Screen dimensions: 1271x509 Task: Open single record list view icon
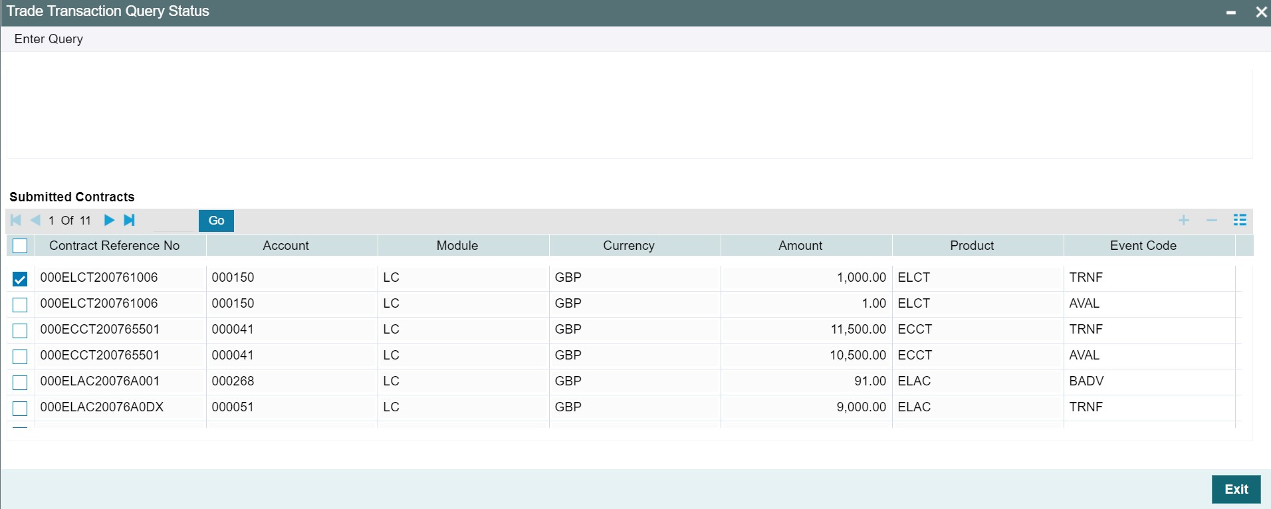pyautogui.click(x=1240, y=220)
